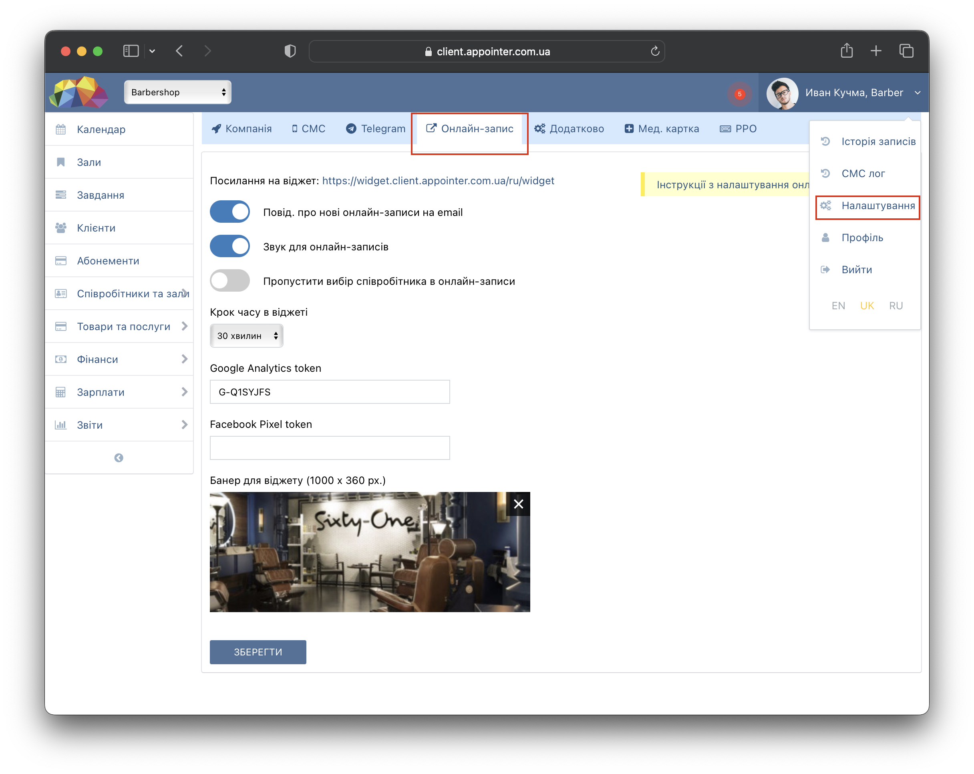Open the 30 хвилин time step dropdown
Image resolution: width=974 pixels, height=774 pixels.
point(247,336)
